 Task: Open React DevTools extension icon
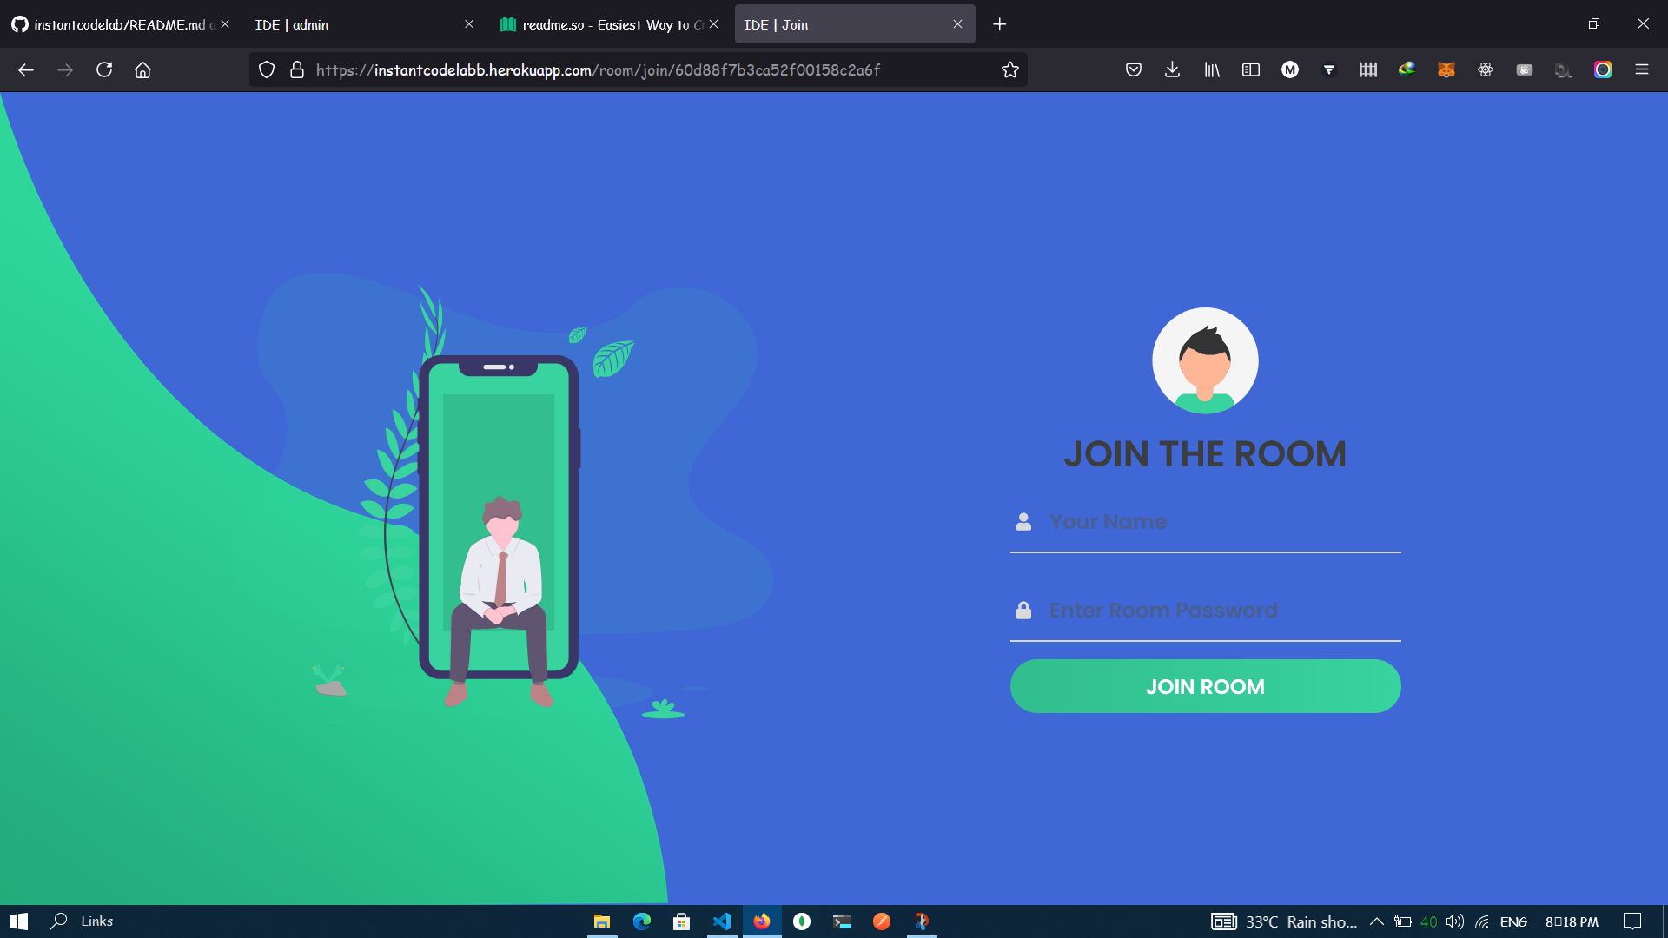[1485, 70]
